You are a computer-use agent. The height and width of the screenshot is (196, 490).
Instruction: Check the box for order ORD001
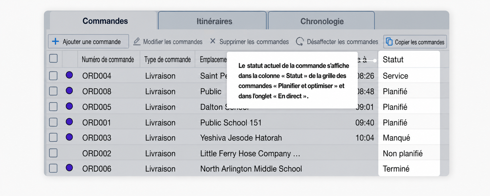53,122
